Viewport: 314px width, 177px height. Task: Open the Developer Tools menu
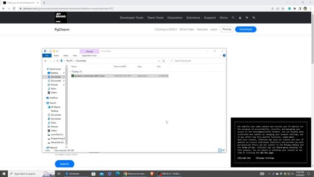(131, 18)
